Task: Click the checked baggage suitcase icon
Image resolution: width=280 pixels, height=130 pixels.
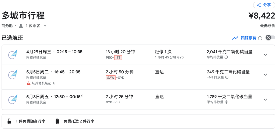Action: click(57, 121)
